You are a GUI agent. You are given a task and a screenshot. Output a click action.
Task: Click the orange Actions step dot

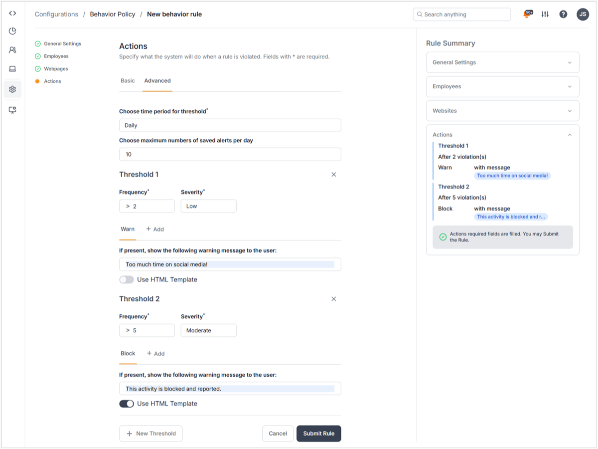coord(37,81)
